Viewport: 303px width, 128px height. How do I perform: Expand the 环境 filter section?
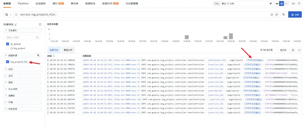click(x=22, y=102)
